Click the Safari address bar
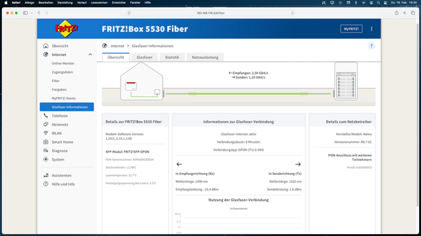 click(210, 13)
